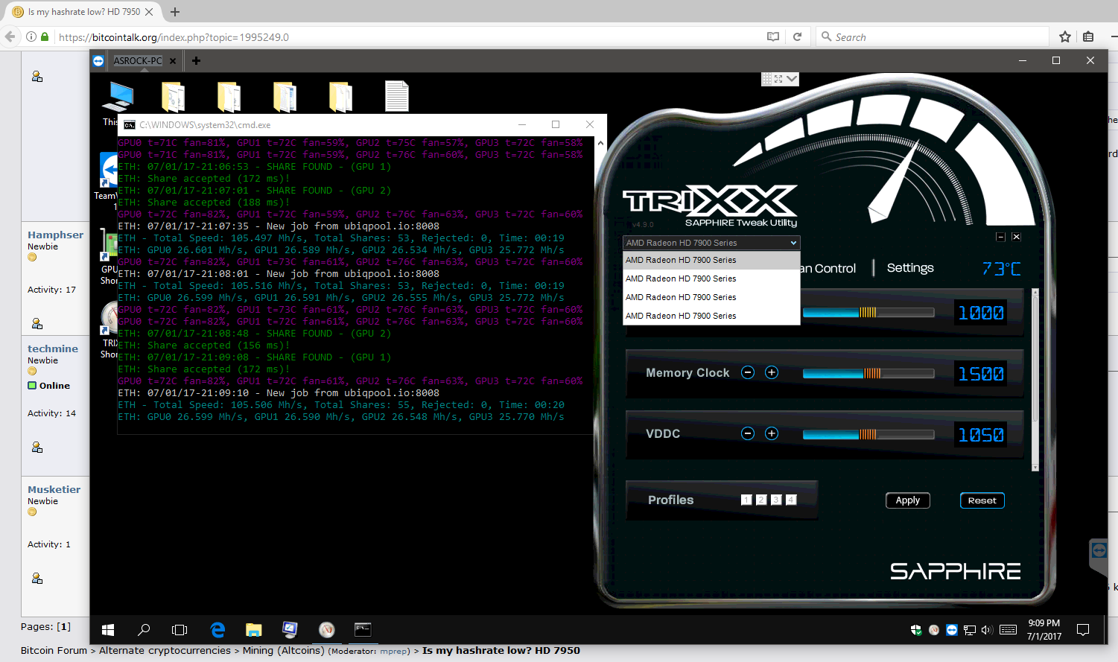1118x662 pixels.
Task: Open the TRIXX GPU selection dropdown
Action: point(711,243)
